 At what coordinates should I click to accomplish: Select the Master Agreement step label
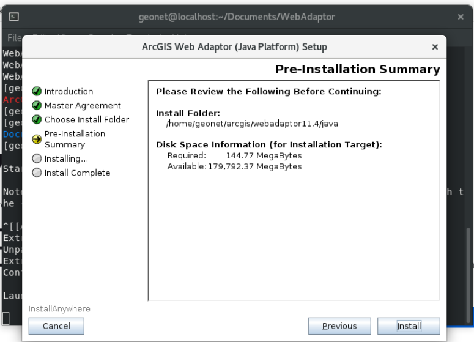[x=83, y=105]
